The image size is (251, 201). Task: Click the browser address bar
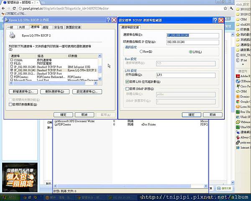120,8
